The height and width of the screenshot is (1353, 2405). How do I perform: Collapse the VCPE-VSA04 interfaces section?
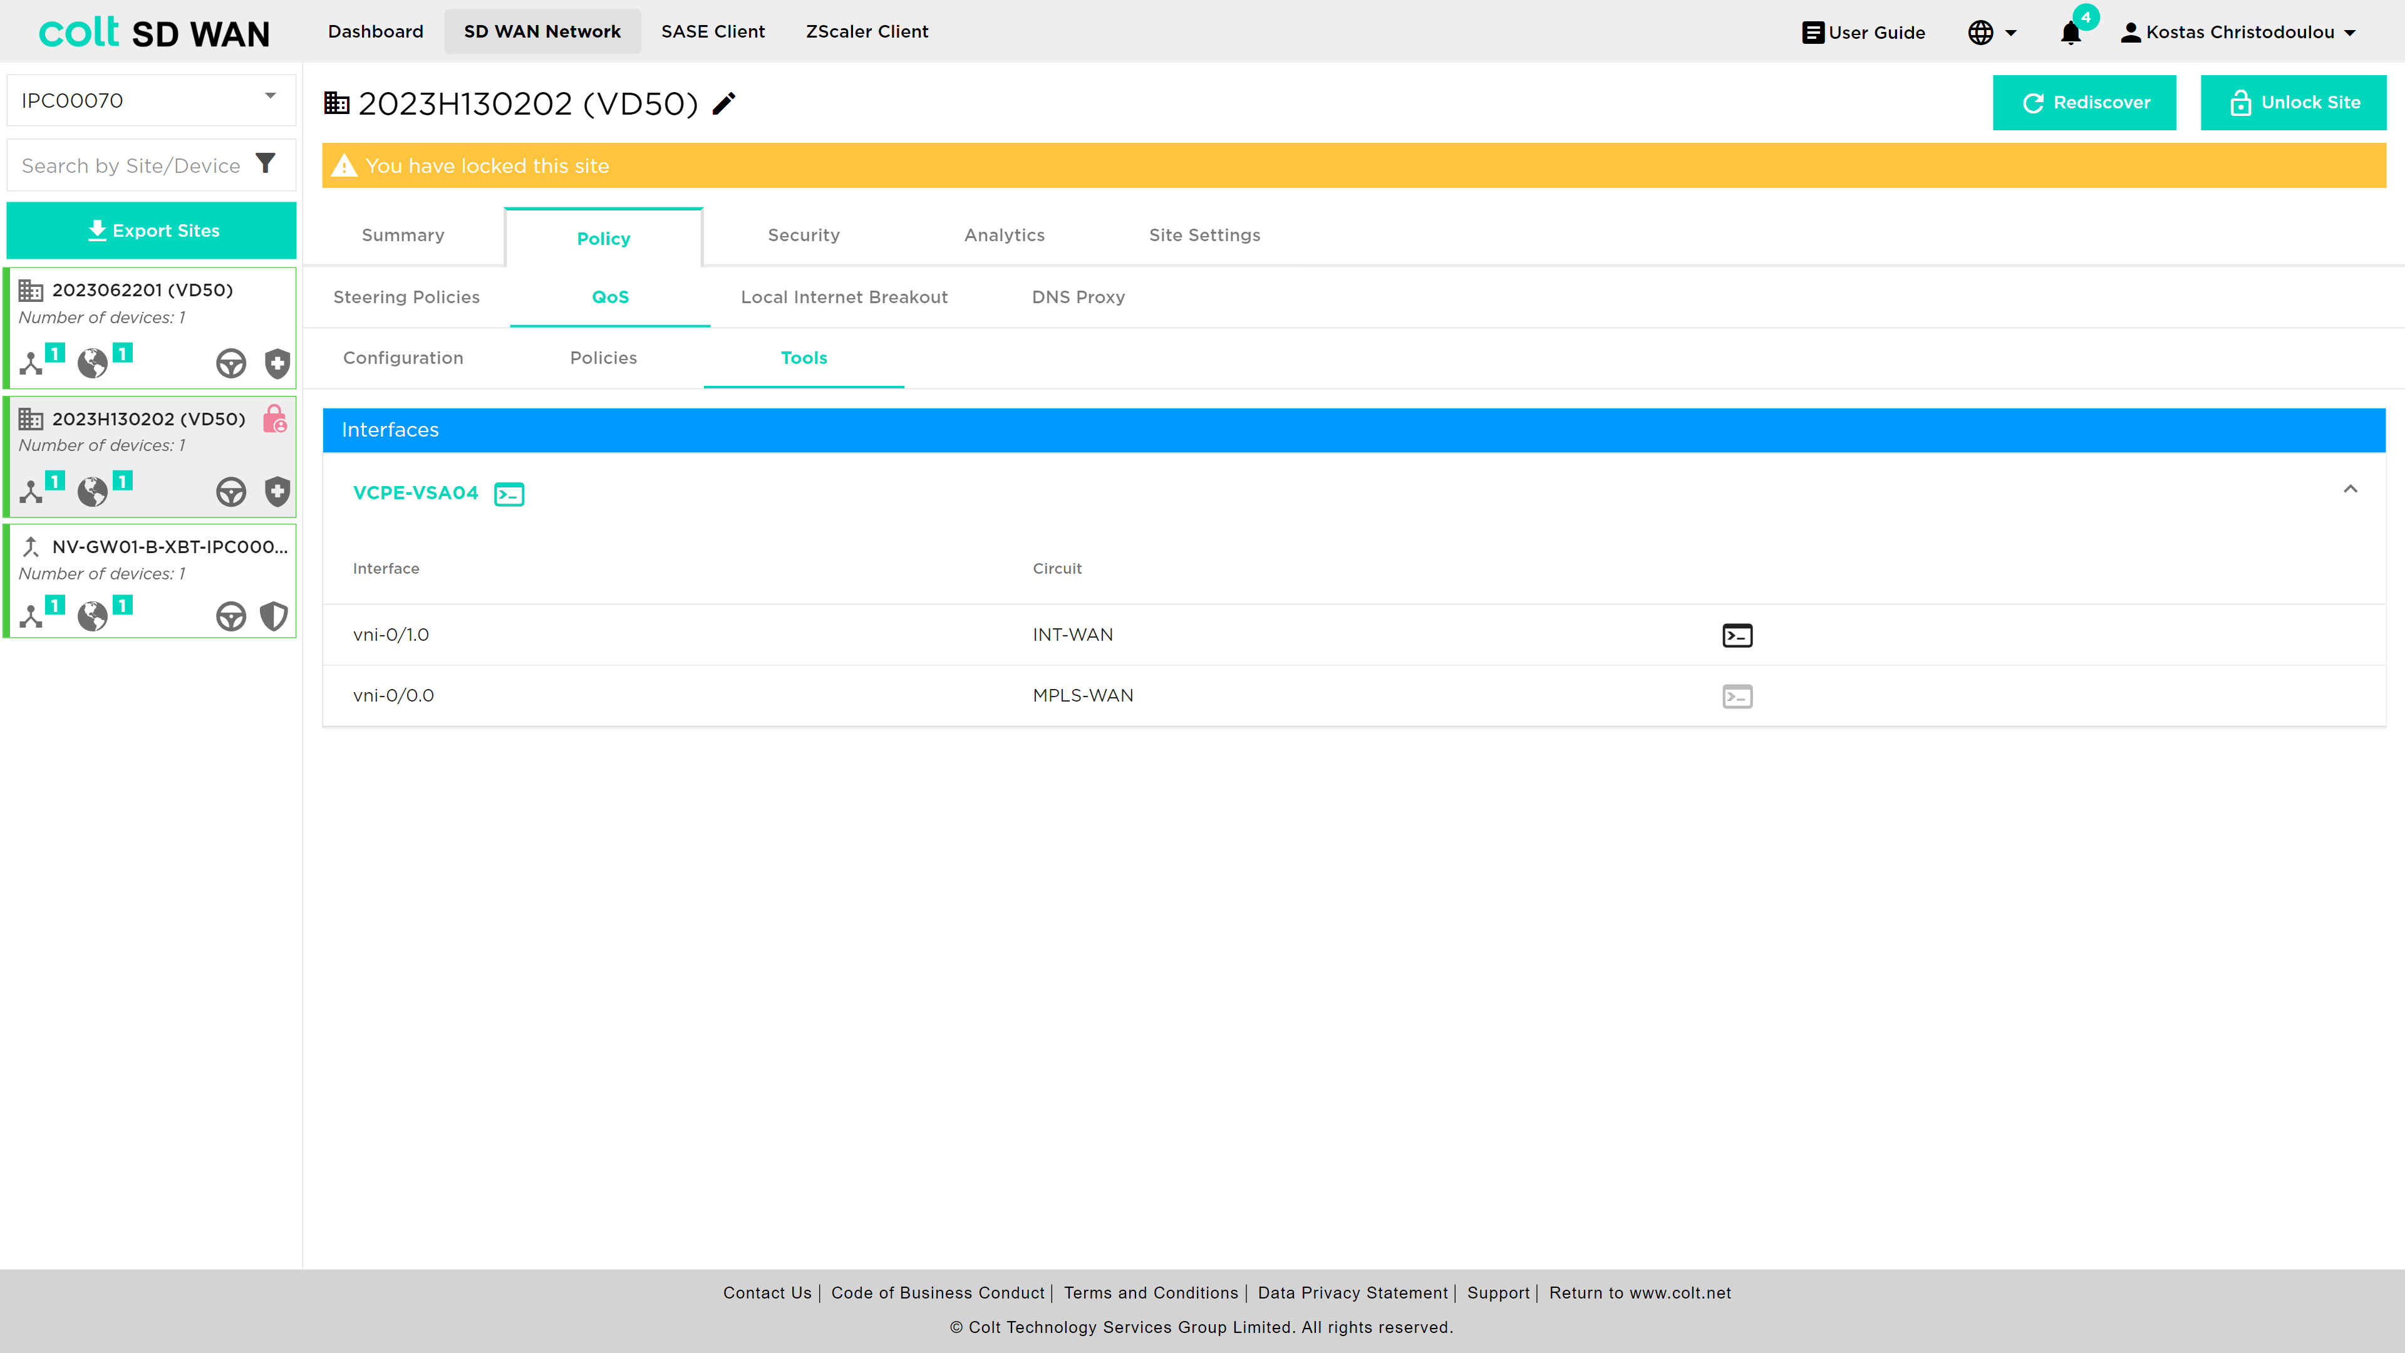coord(2351,489)
